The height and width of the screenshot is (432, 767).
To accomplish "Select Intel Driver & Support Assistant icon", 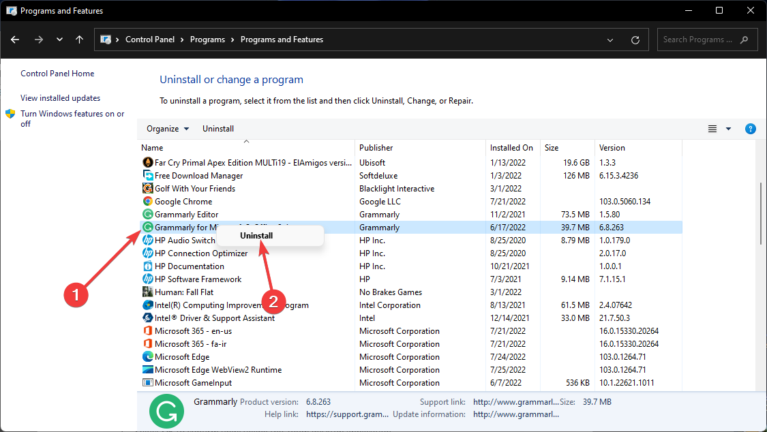I will [148, 318].
